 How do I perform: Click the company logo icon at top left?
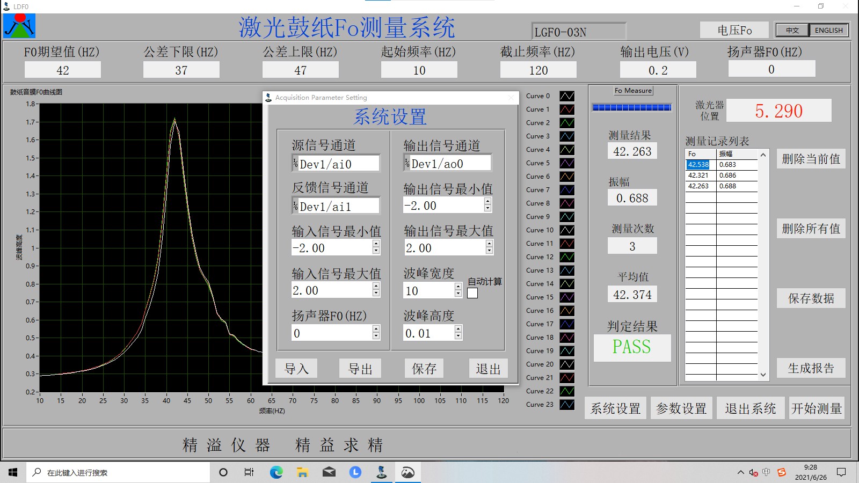19,26
